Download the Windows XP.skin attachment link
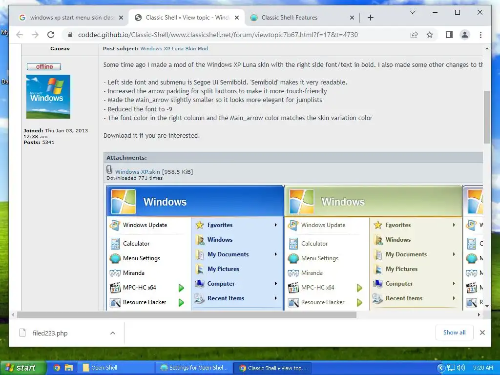 (137, 171)
